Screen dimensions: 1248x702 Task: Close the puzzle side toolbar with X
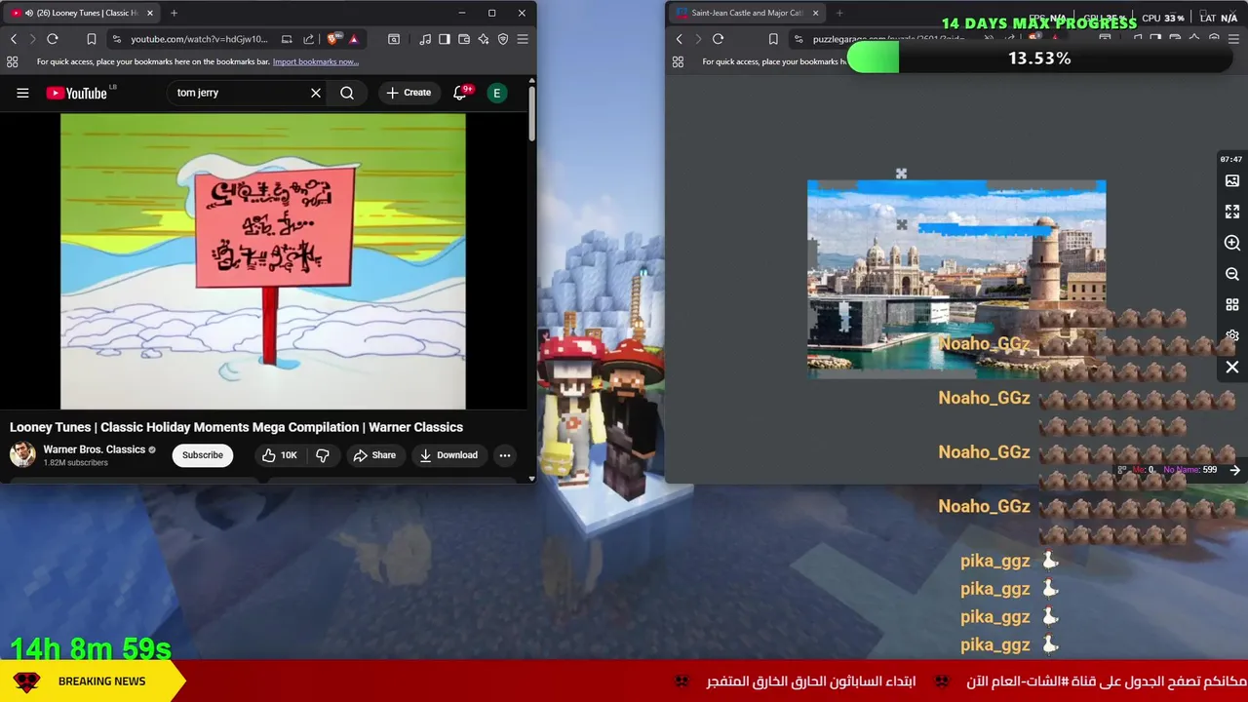pyautogui.click(x=1232, y=368)
